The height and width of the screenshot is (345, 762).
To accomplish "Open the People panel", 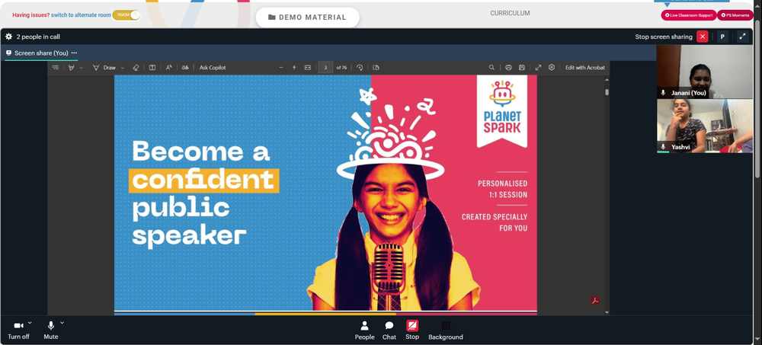I will (364, 331).
